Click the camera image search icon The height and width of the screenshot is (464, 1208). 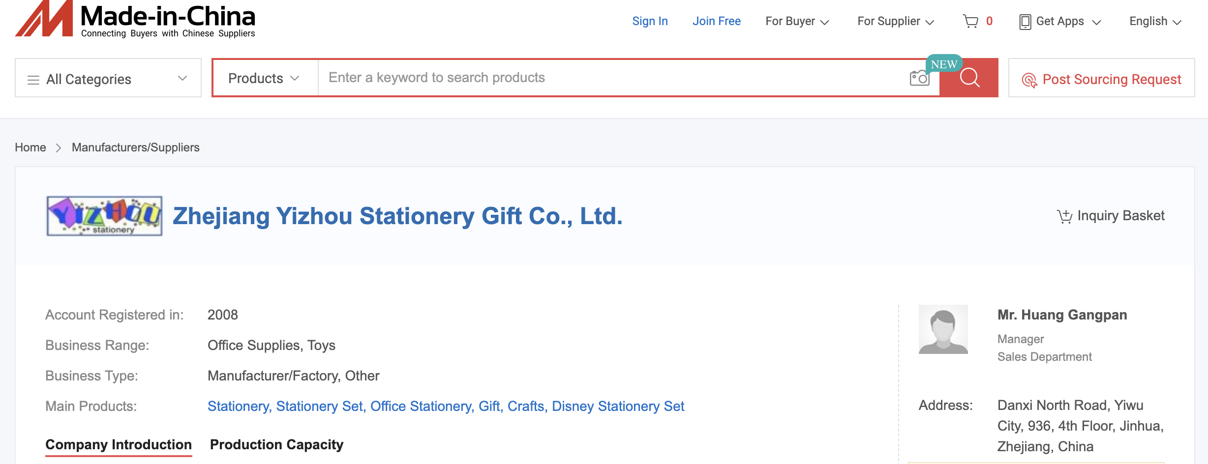pos(919,78)
